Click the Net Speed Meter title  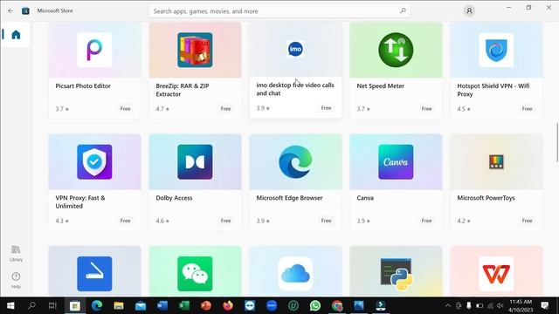(381, 85)
